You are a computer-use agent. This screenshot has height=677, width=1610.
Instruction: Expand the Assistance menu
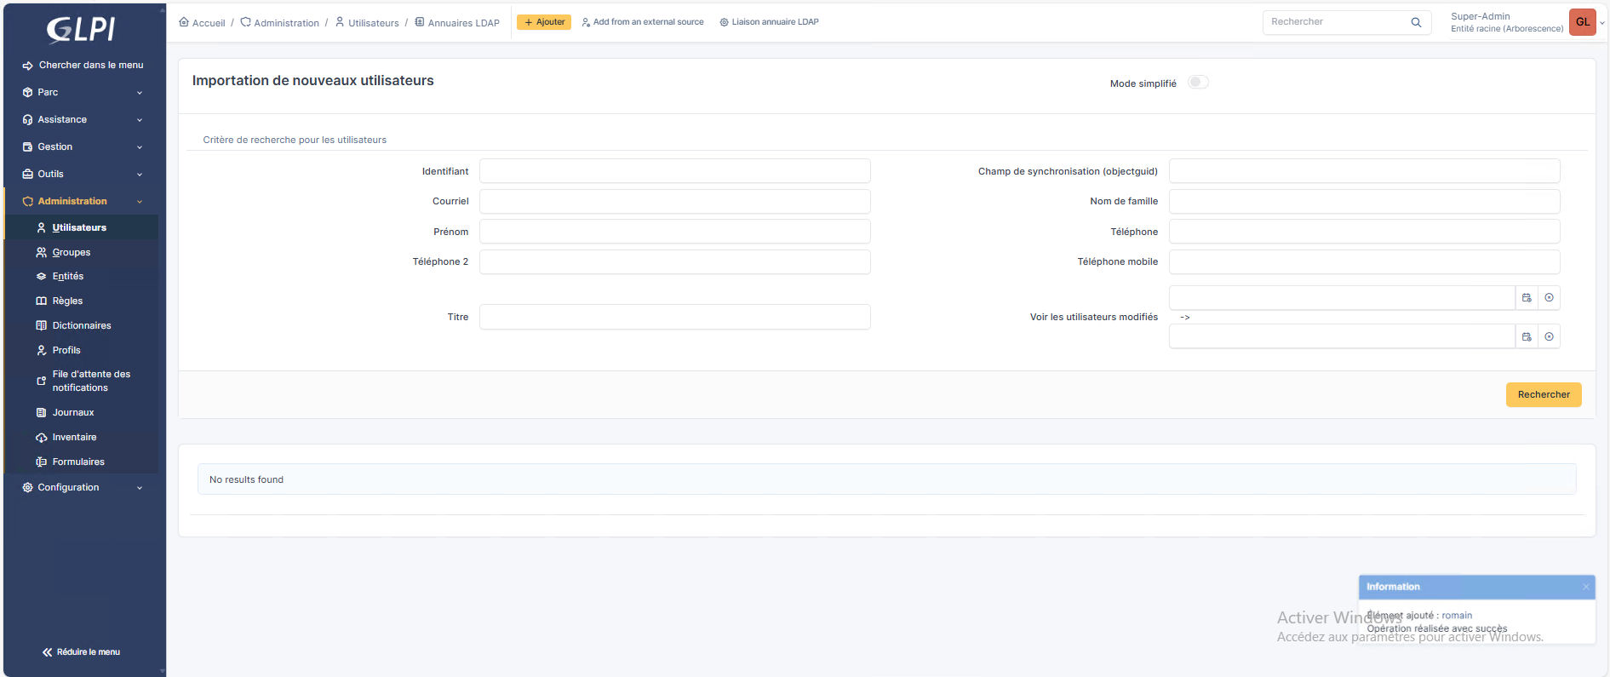pyautogui.click(x=83, y=119)
